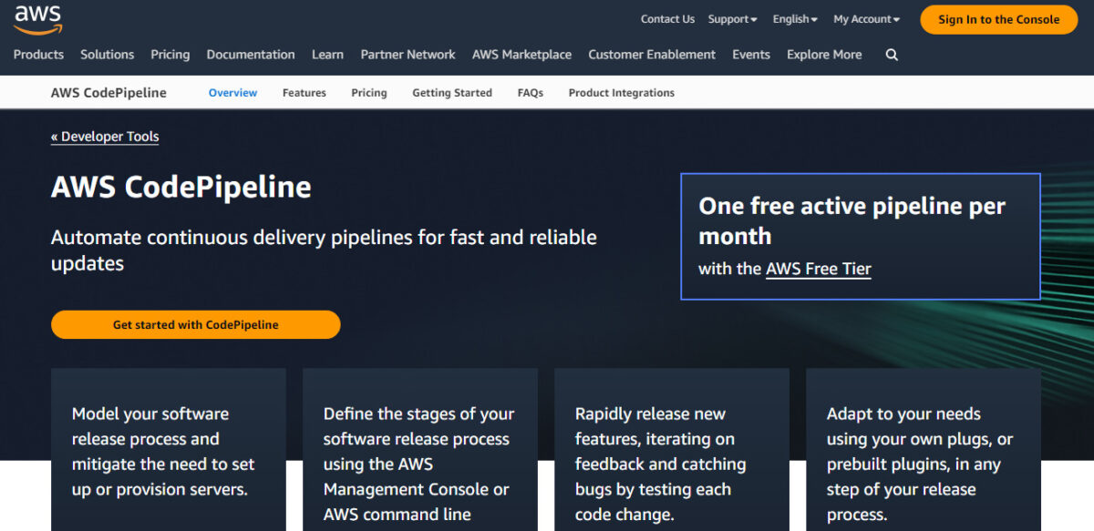Switch to the Getting Started tab

(451, 93)
